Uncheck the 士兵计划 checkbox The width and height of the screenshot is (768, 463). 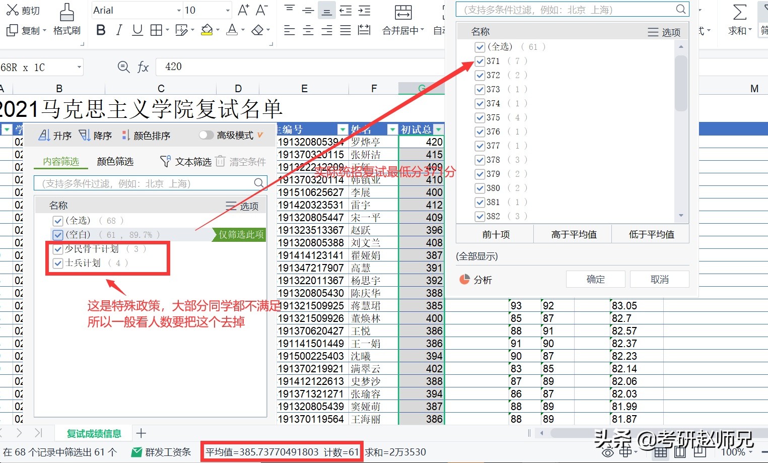click(57, 262)
